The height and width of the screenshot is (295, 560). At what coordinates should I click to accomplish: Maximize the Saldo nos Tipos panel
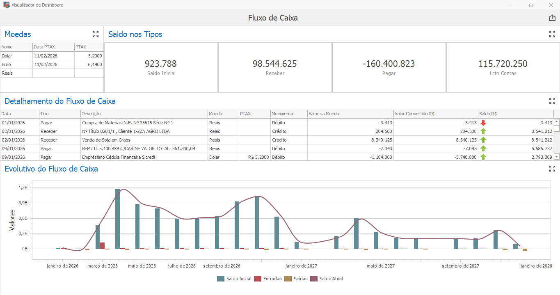[x=552, y=34]
